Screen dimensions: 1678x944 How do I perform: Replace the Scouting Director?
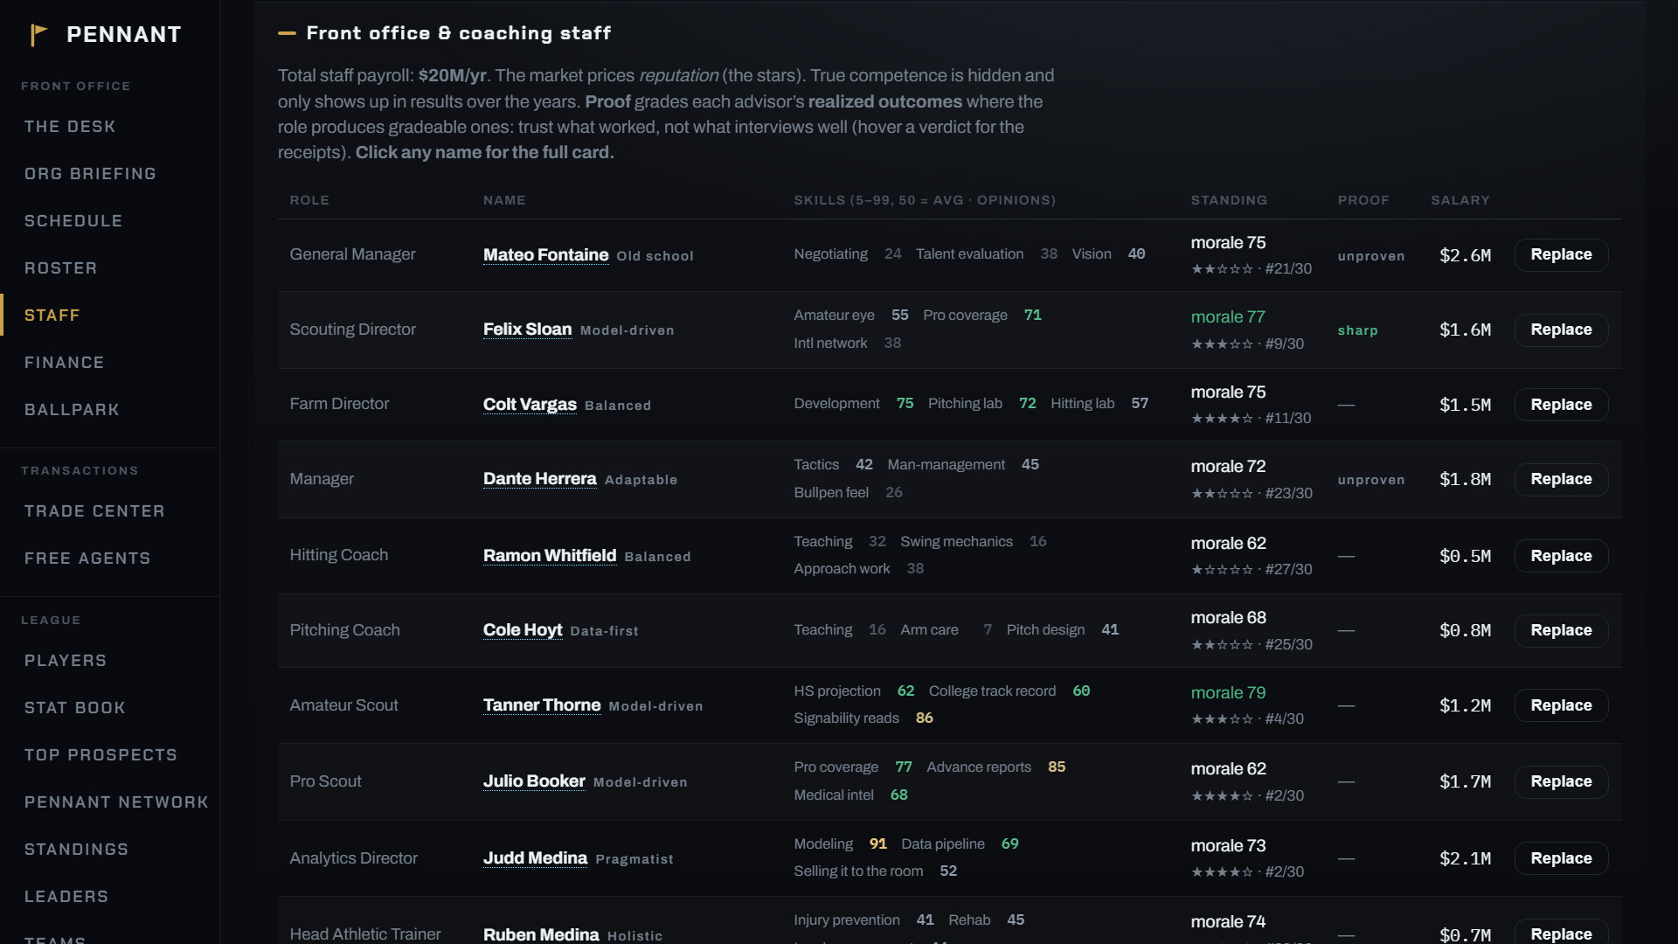coord(1561,330)
